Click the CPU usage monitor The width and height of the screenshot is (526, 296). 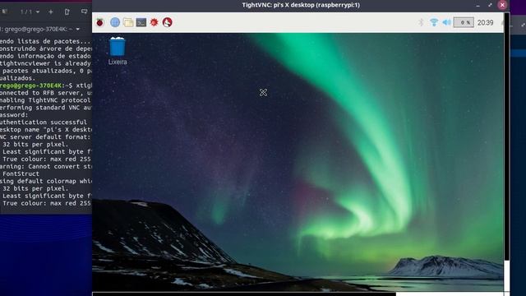tap(464, 22)
